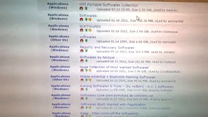Click green download arrow for WPI Portable Softwares Collection

point(86,8)
